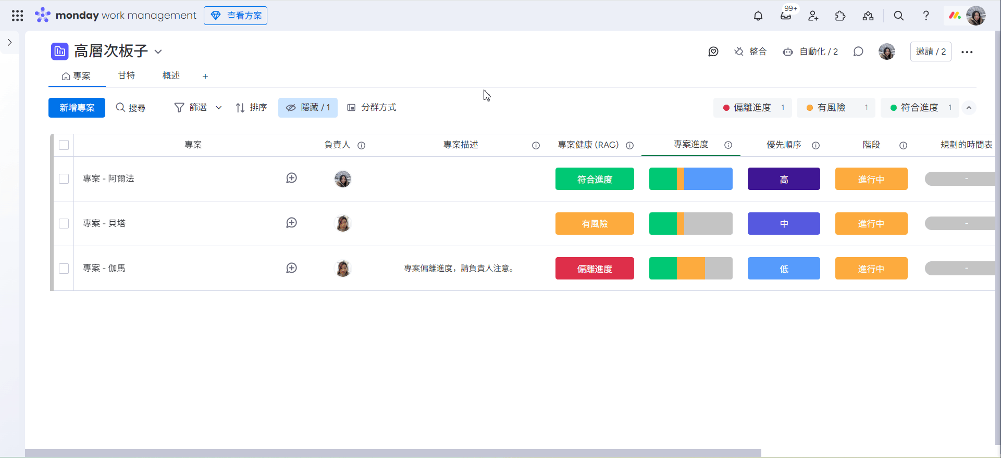This screenshot has width=1001, height=458.
Task: Open the notifications bell
Action: (x=758, y=16)
